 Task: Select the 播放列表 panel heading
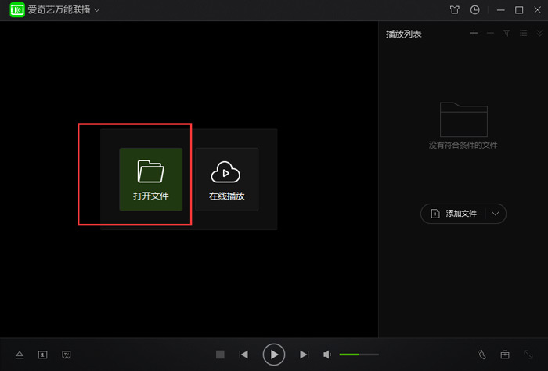point(404,34)
